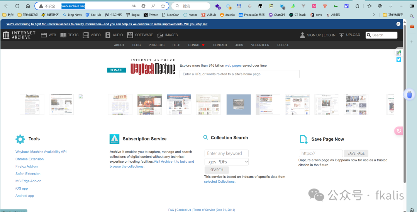Open browser settings and more ellipsis
Viewport: 417px width, 212px height.
pyautogui.click(x=402, y=6)
